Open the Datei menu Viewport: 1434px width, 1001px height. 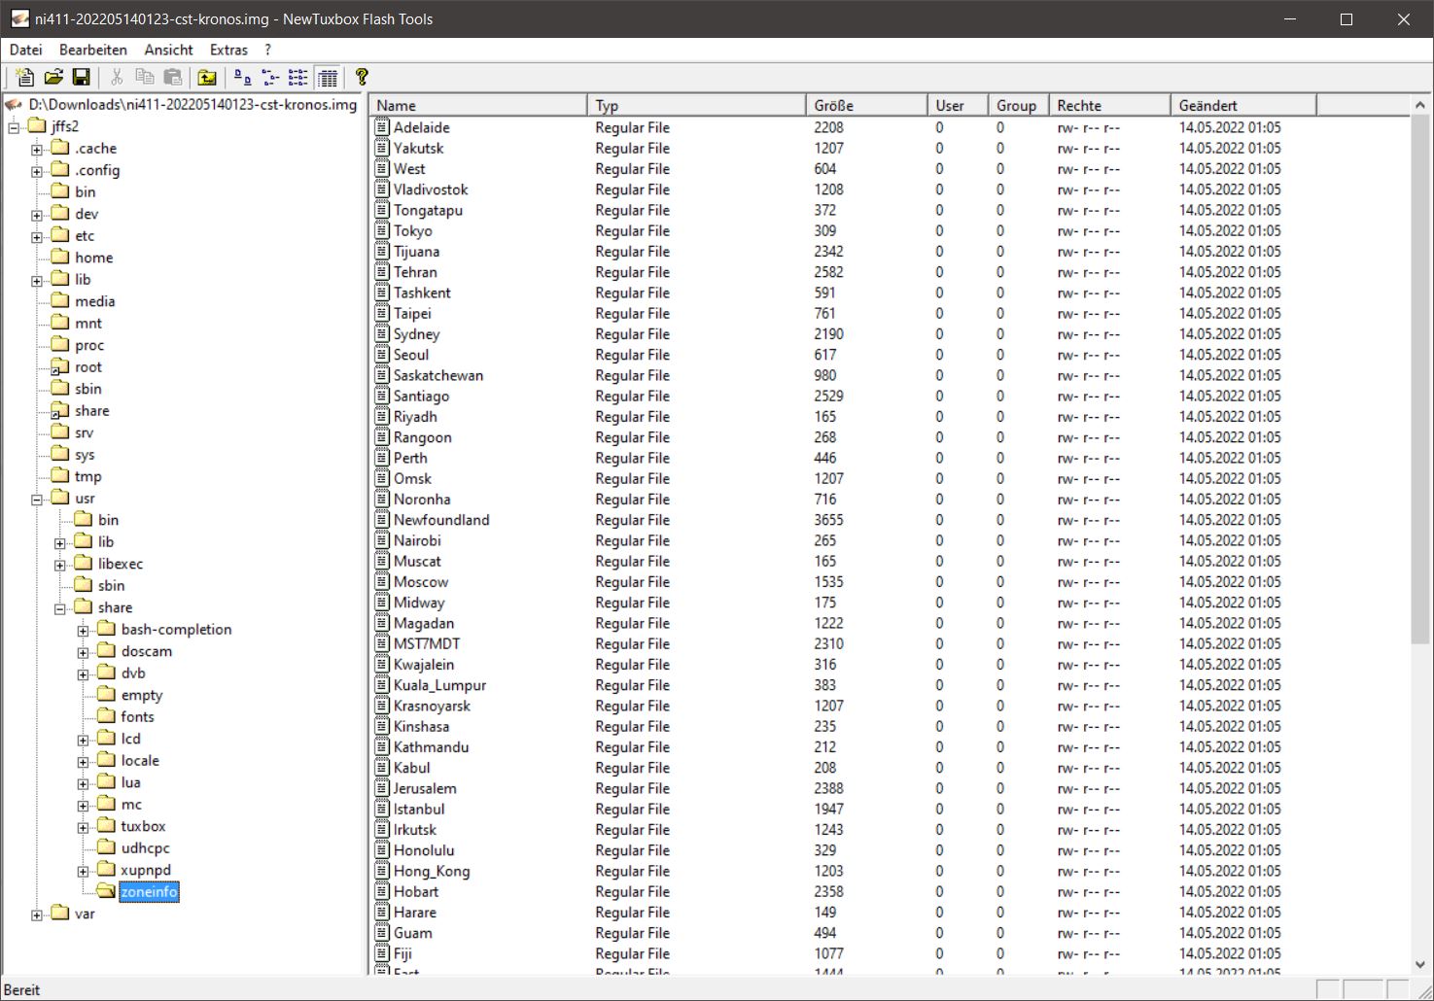pos(26,50)
